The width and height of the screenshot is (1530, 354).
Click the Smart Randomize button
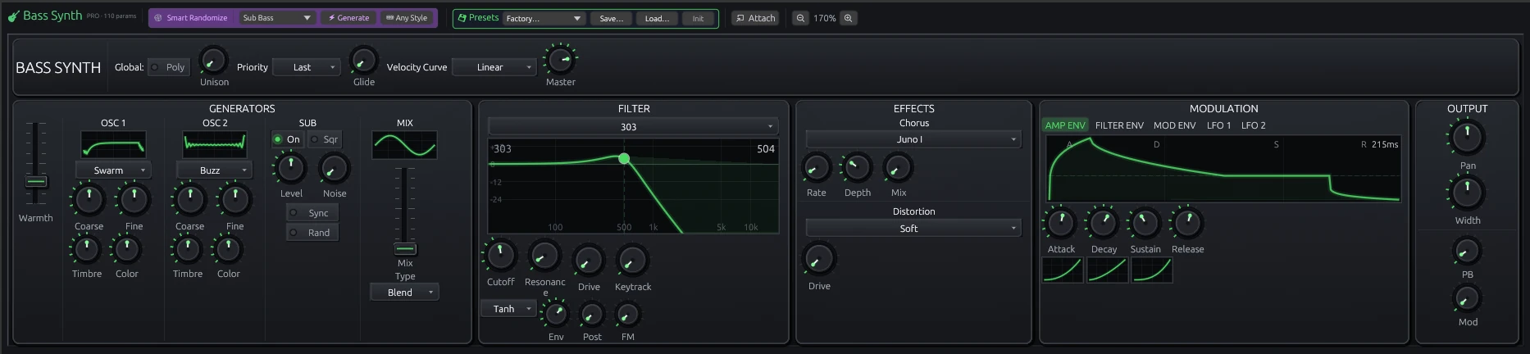tap(192, 18)
